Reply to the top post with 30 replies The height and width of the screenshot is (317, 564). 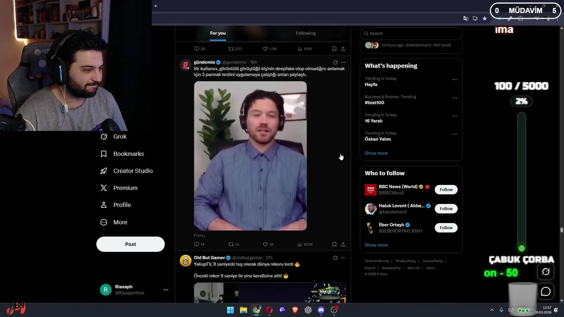tap(200, 49)
